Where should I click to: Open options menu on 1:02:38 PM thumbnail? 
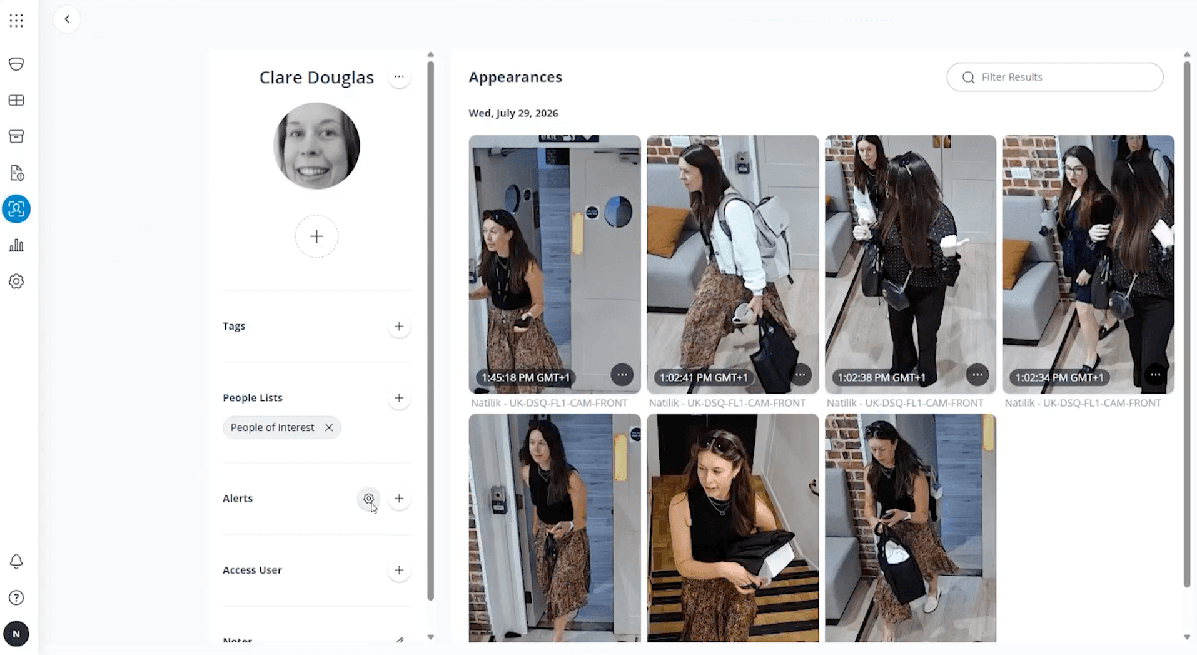(x=977, y=375)
